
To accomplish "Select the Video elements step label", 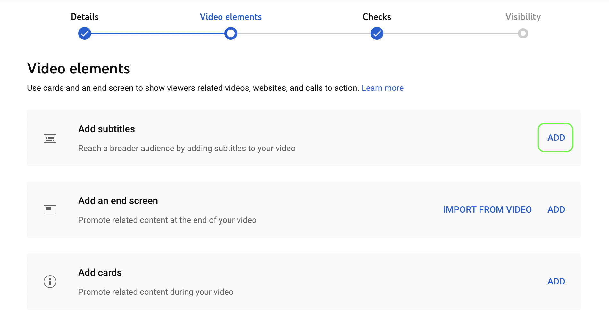I will 231,17.
